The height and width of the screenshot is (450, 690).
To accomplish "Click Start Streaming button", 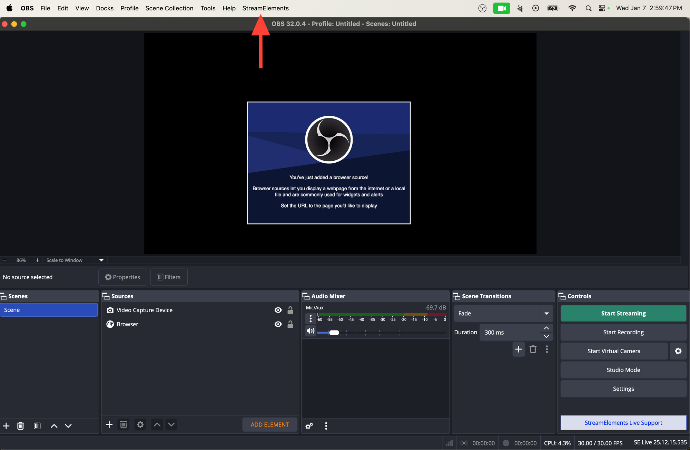I will (623, 313).
